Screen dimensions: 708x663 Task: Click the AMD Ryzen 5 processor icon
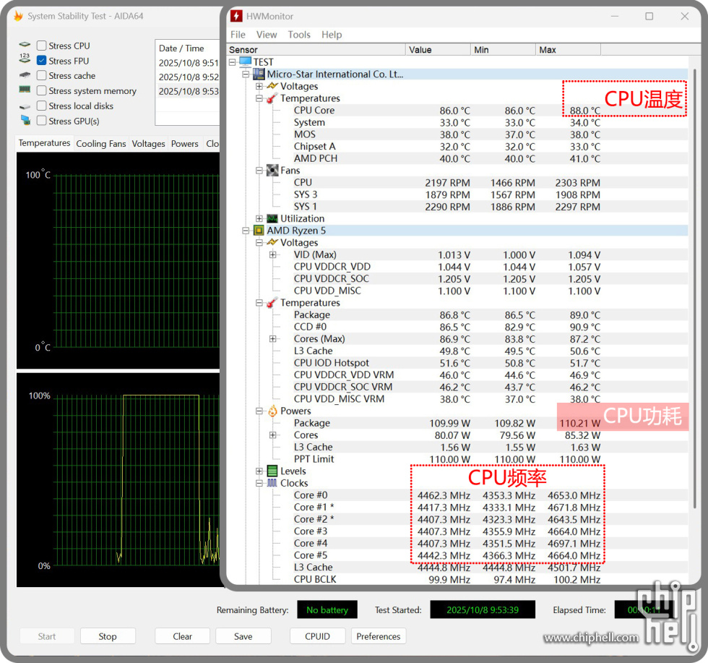click(258, 231)
